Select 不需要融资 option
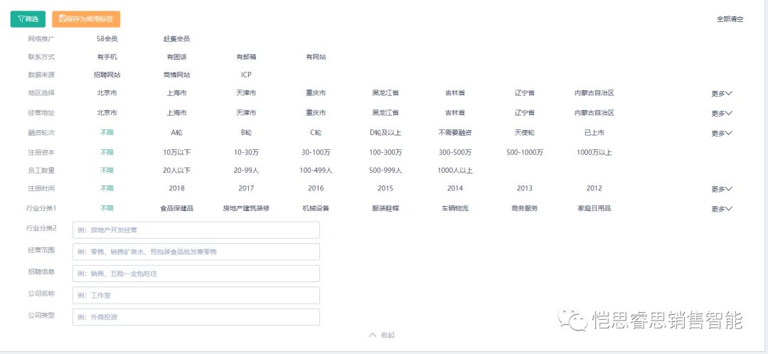 pos(455,133)
